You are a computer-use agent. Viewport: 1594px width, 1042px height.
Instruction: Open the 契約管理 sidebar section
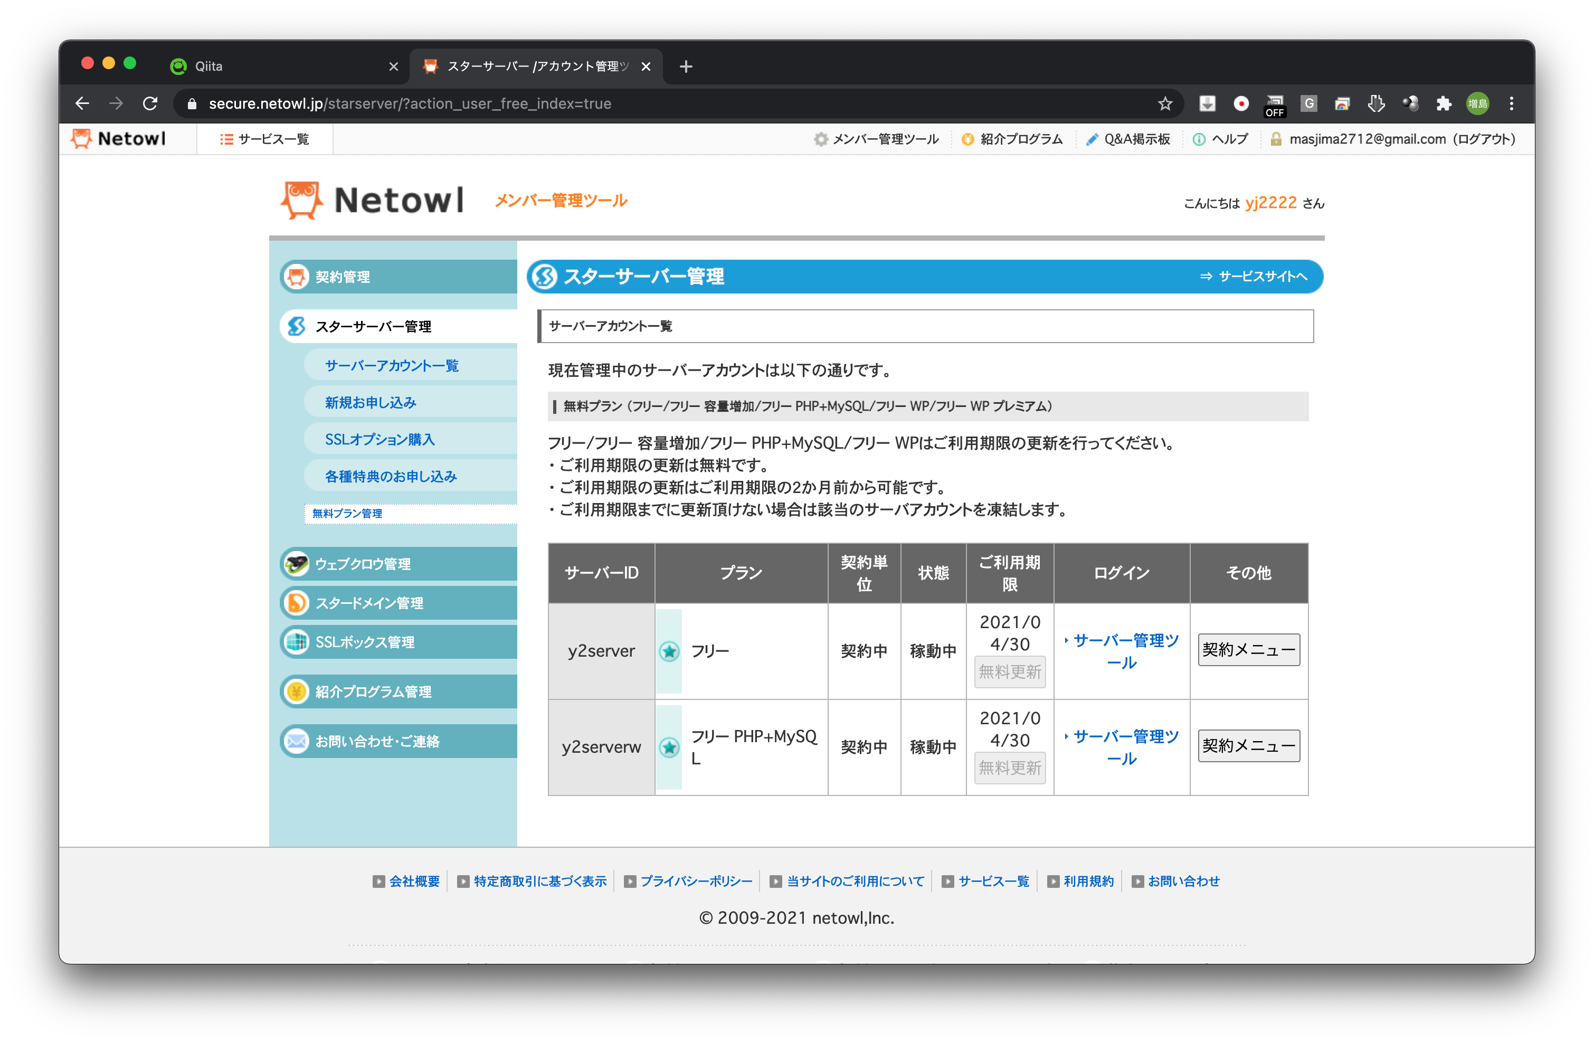[x=399, y=277]
